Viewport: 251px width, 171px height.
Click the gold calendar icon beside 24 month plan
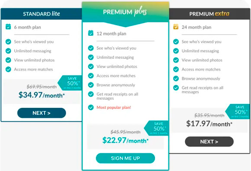(176, 27)
